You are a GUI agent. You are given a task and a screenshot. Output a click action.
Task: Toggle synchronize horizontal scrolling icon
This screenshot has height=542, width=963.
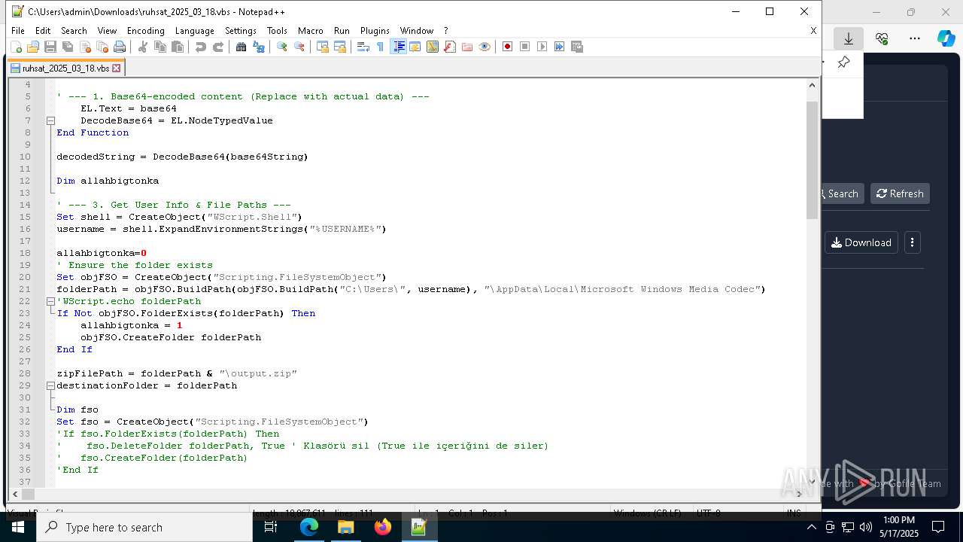340,47
